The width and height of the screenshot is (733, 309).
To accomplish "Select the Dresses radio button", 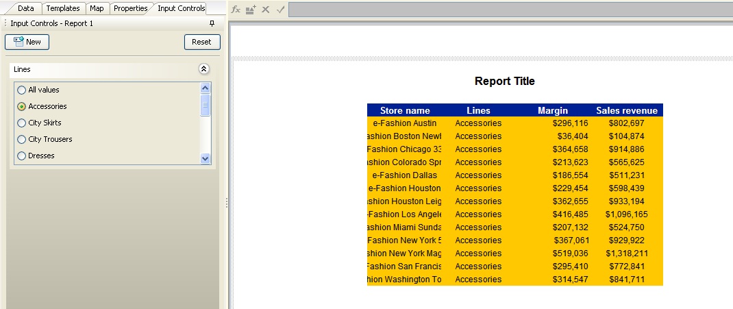I will pos(21,156).
